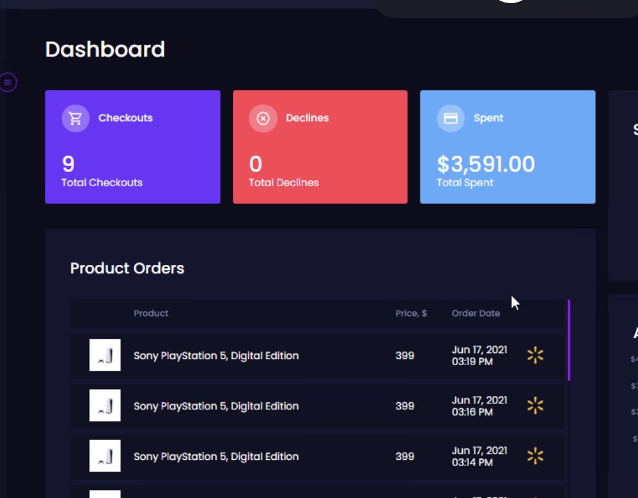
Task: Click the credit card icon on Spent card
Action: tap(451, 119)
